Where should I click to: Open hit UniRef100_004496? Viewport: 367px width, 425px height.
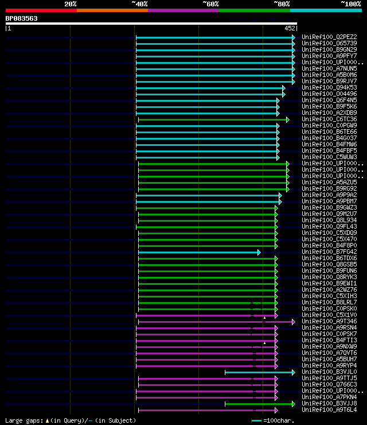click(x=329, y=94)
